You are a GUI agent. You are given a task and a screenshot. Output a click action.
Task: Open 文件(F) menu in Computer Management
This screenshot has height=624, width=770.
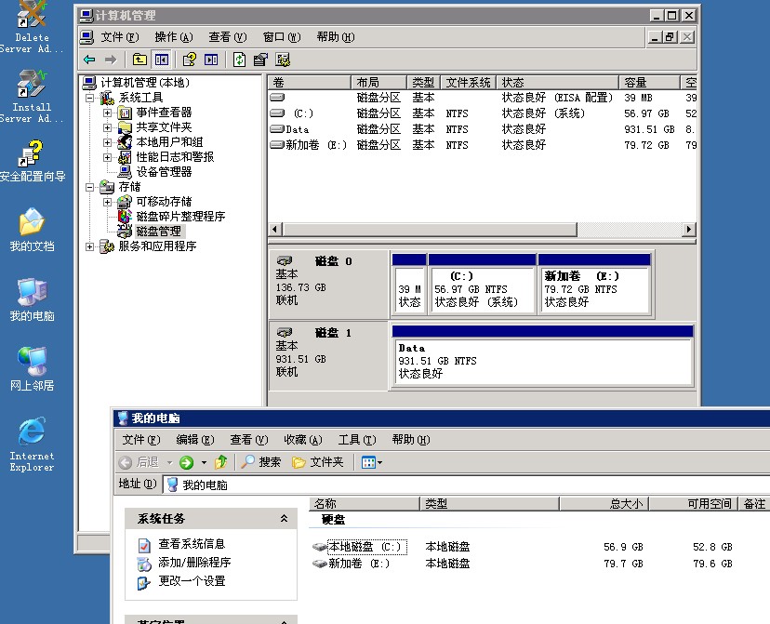[x=120, y=37]
